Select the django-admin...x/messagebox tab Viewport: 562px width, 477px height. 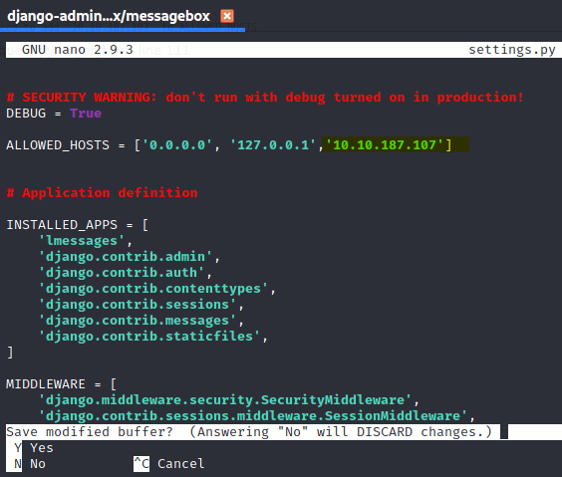[109, 16]
